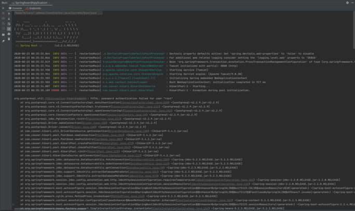This screenshot has width=355, height=211.
Task: Open Driver.java link in the Driver.connect line
Action: point(83,127)
